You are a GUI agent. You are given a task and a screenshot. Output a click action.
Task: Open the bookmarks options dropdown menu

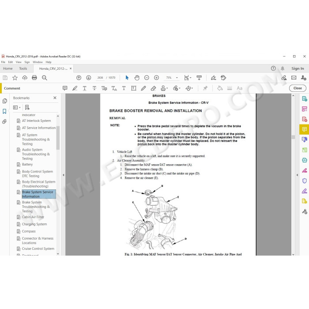(17, 107)
